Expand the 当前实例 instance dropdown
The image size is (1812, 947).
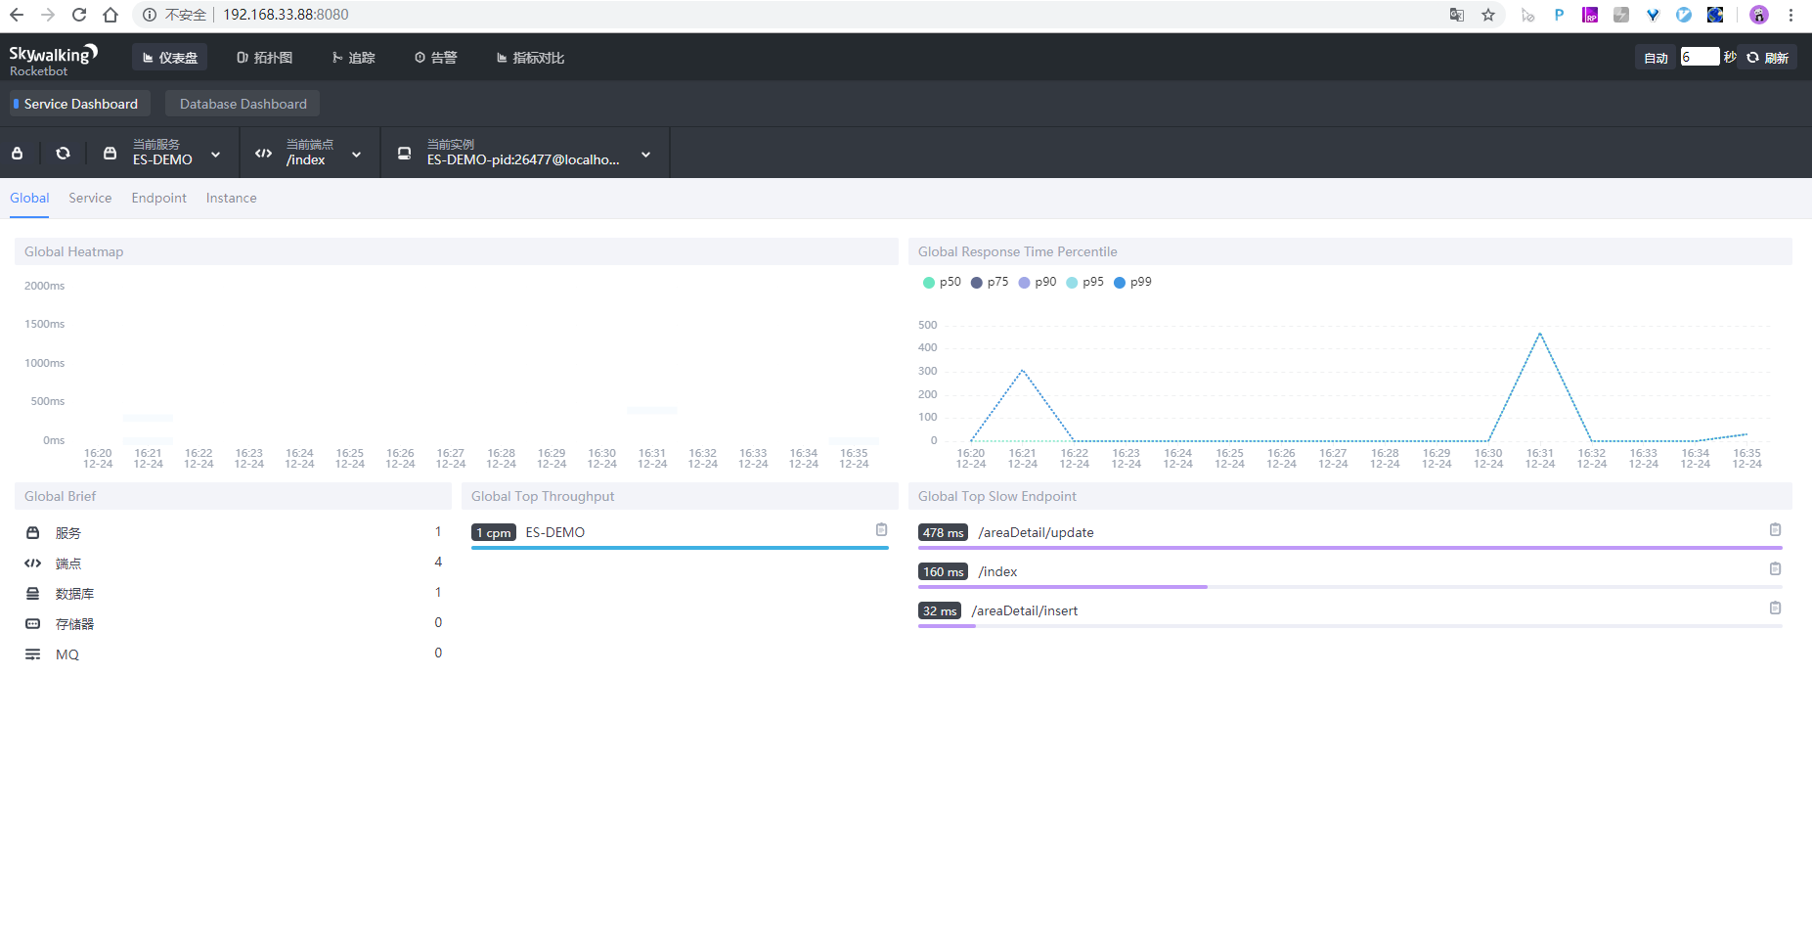tap(646, 155)
